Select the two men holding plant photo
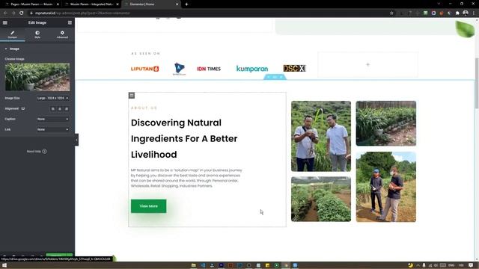 pyautogui.click(x=321, y=136)
